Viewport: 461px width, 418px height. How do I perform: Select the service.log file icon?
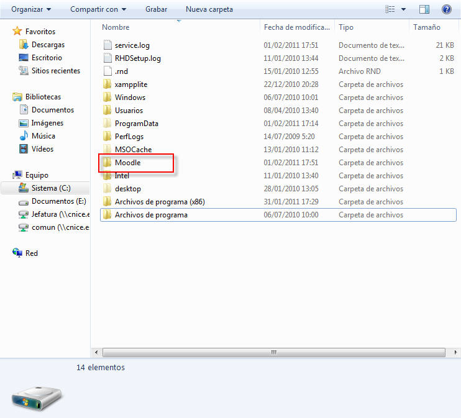(107, 45)
